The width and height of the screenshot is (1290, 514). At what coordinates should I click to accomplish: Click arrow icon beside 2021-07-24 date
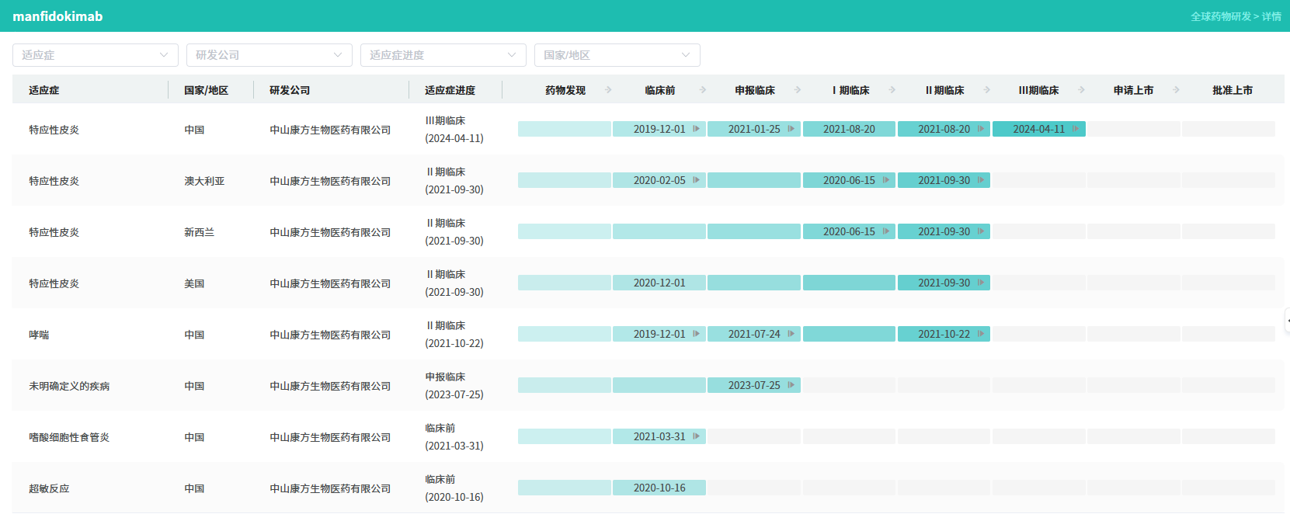point(791,334)
